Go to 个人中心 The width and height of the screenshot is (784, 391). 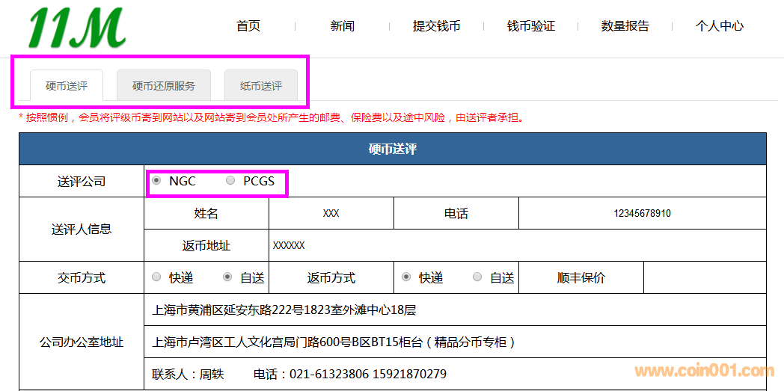point(720,26)
